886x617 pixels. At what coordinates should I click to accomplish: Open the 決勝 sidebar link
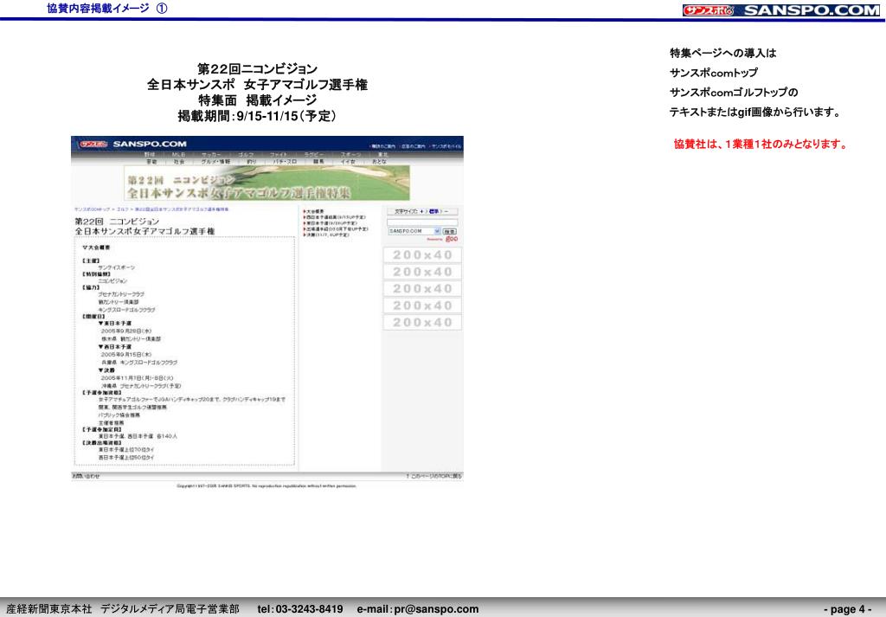tap(326, 235)
